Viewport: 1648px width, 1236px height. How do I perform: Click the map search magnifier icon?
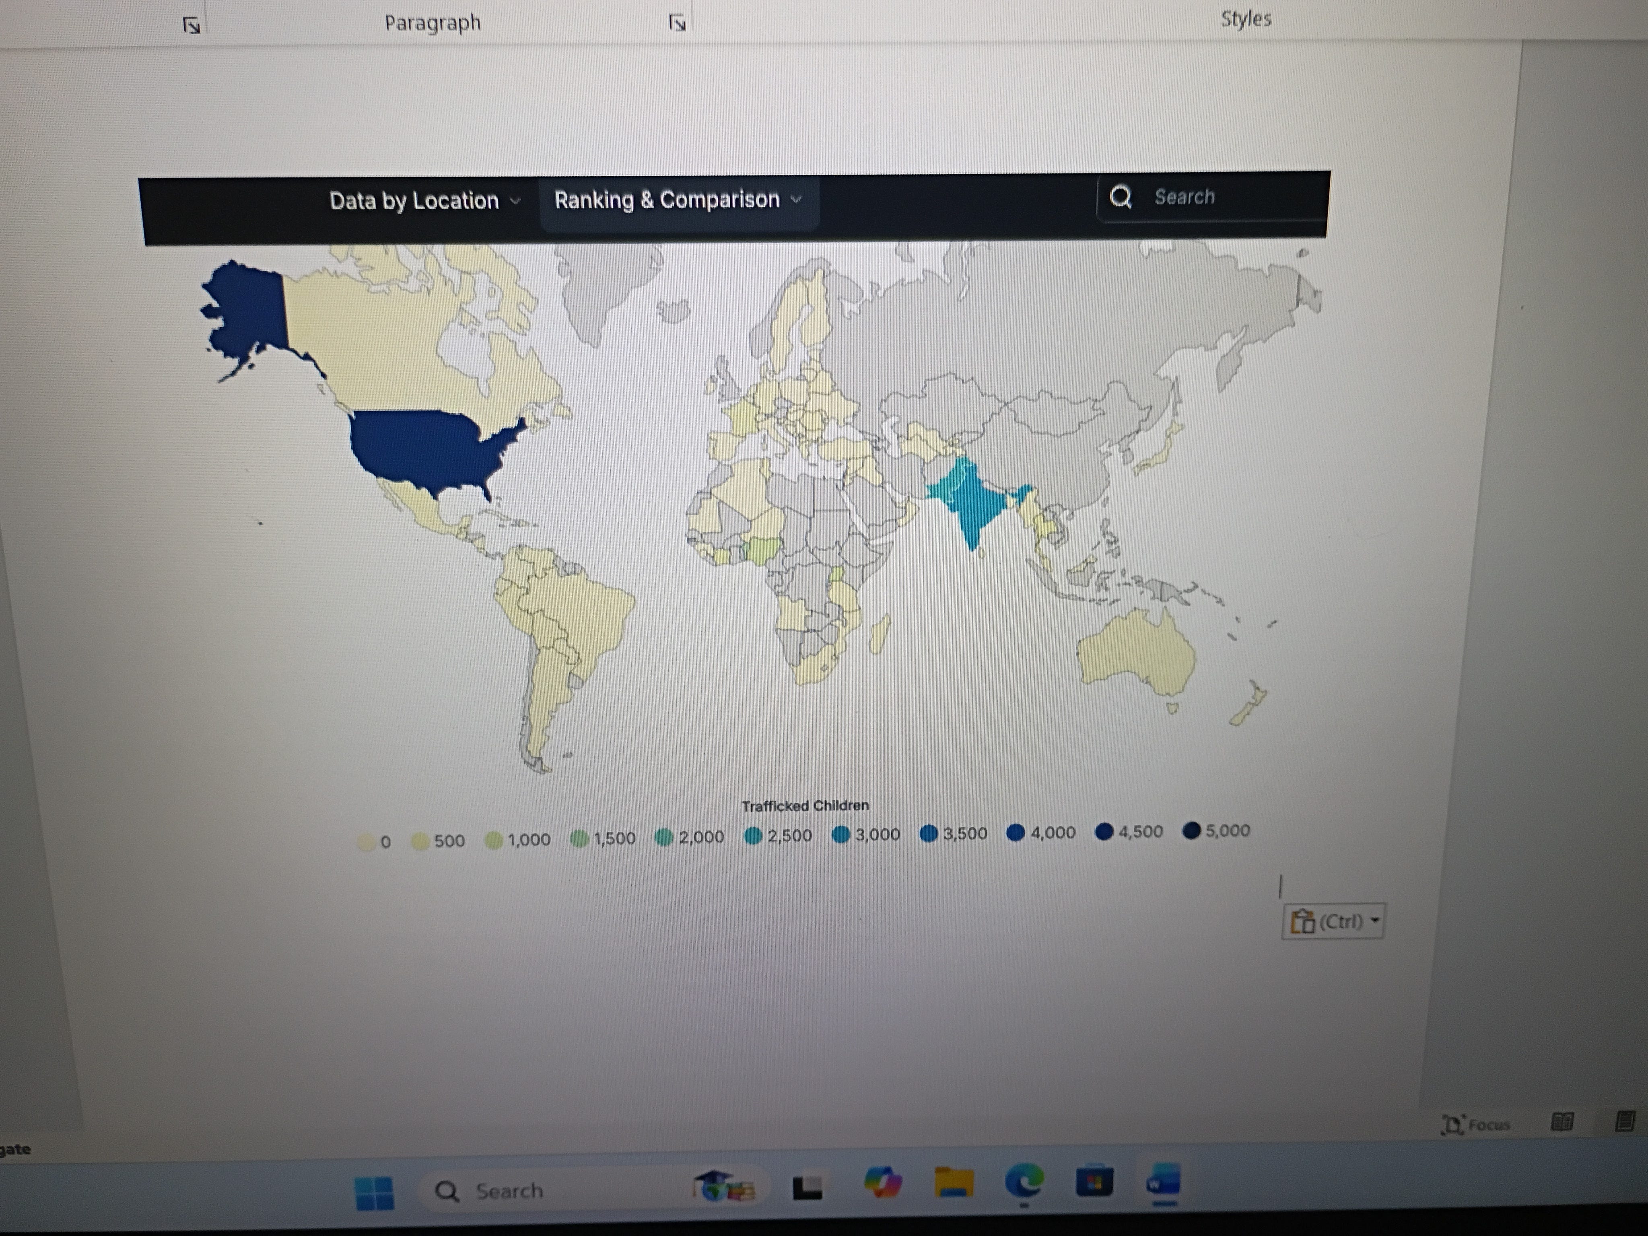[x=1121, y=197]
